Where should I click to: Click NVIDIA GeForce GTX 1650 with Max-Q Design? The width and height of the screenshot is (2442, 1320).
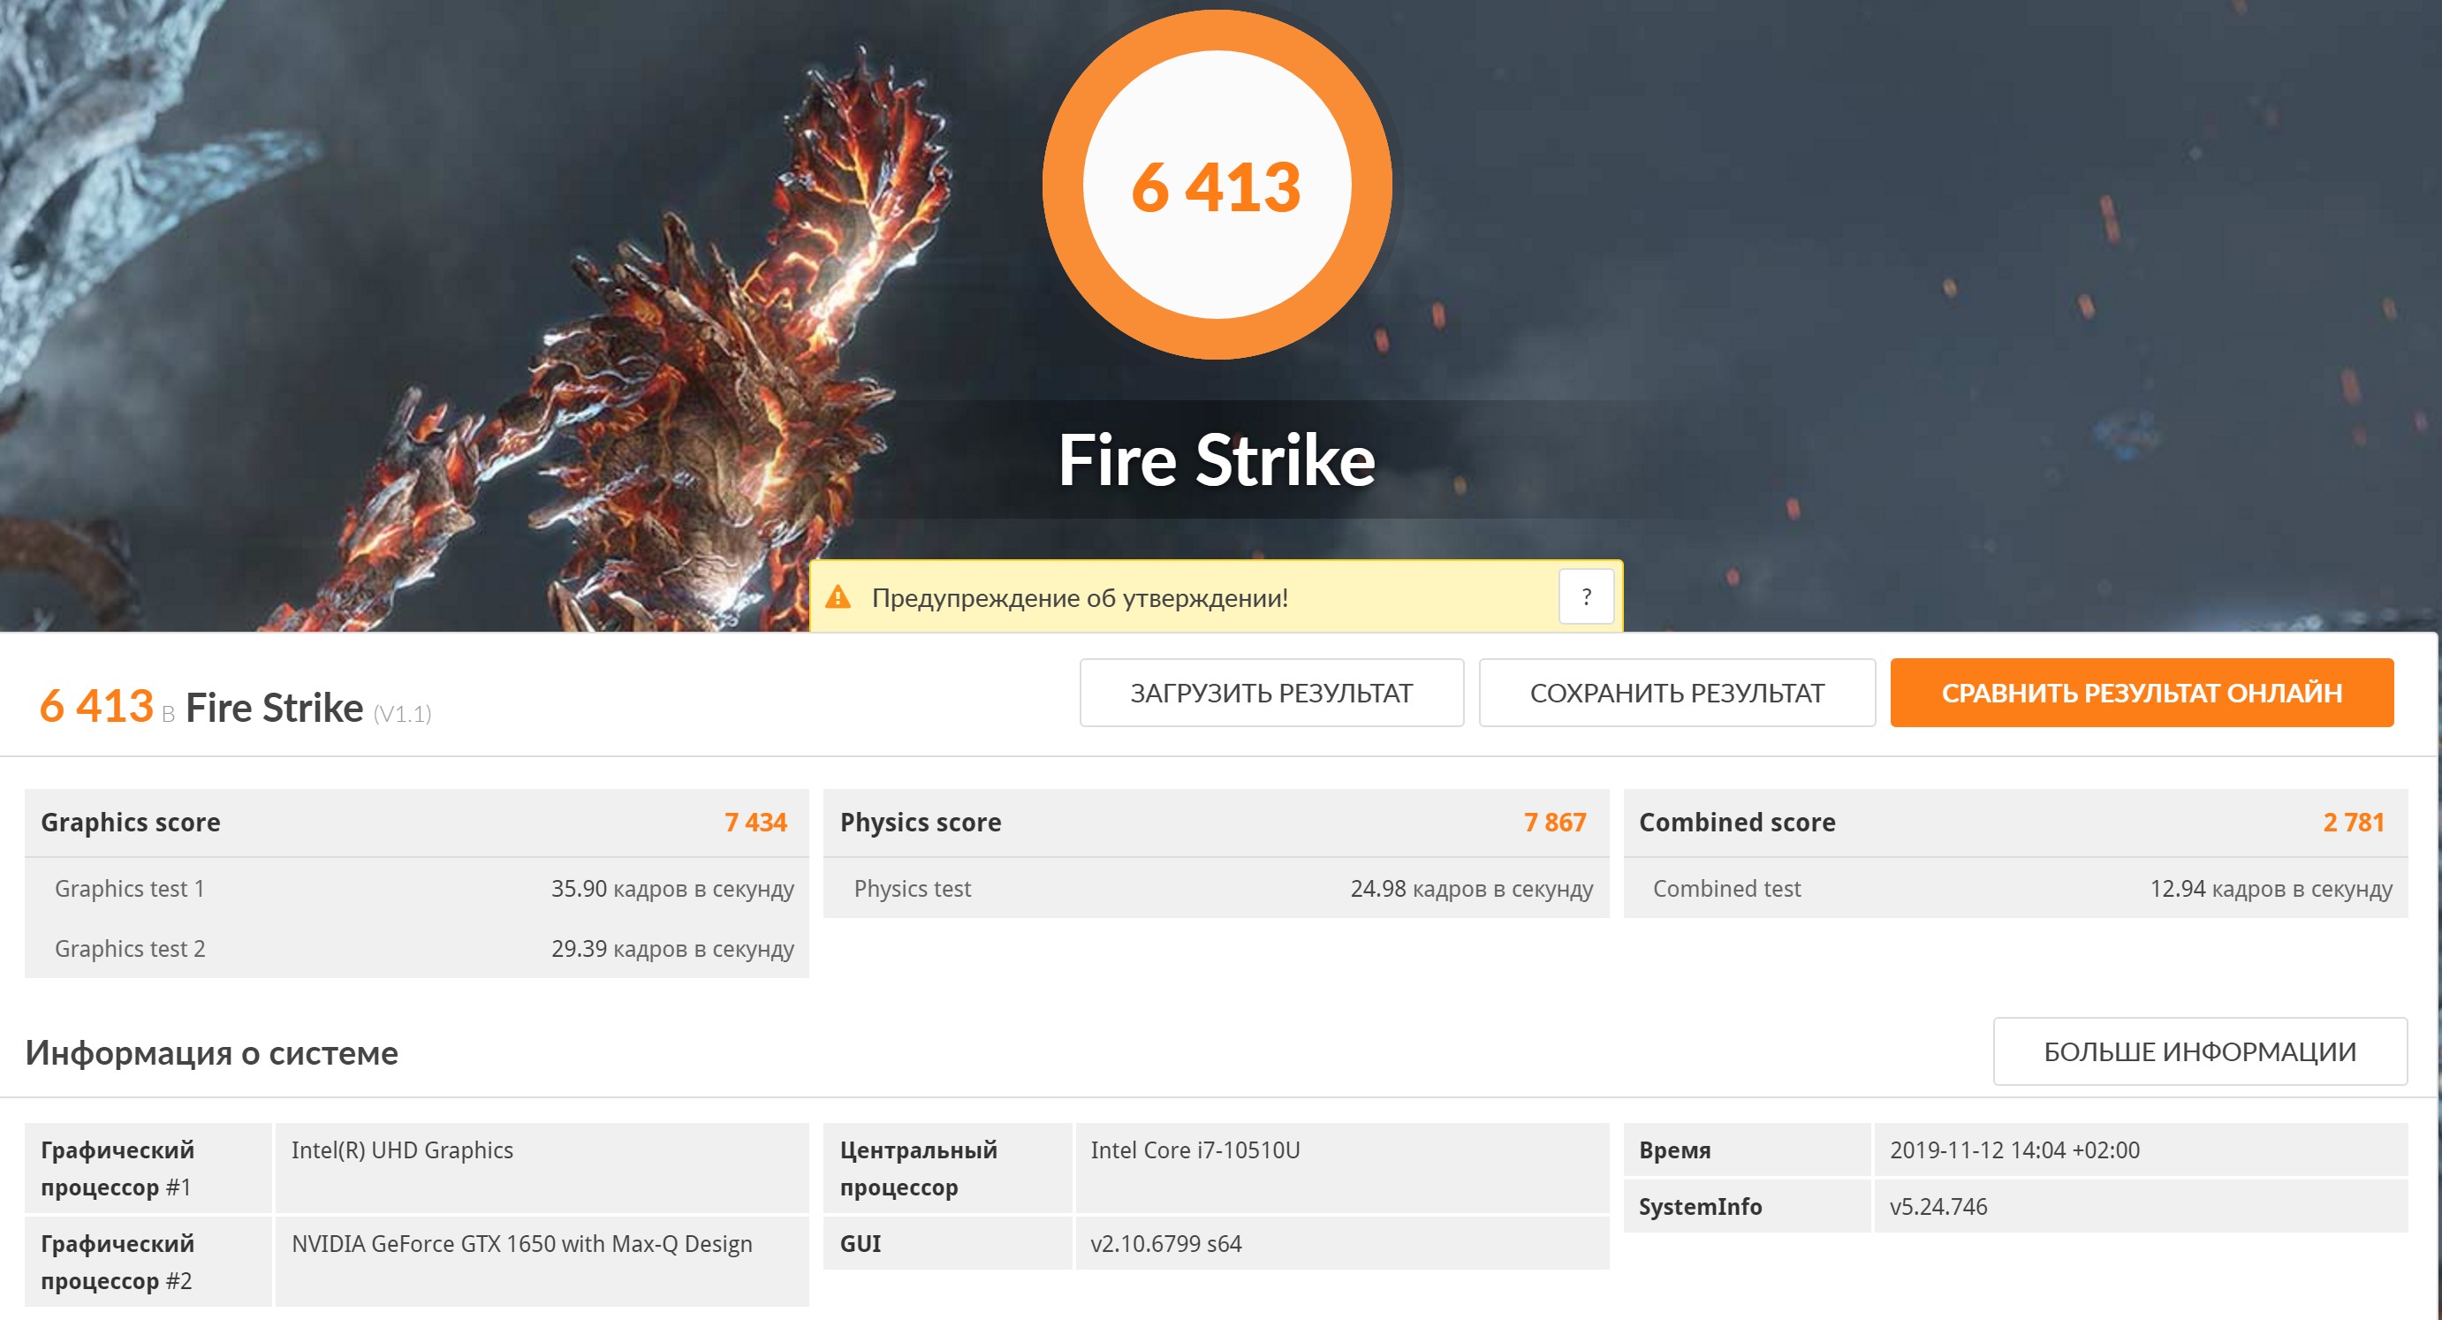521,1244
